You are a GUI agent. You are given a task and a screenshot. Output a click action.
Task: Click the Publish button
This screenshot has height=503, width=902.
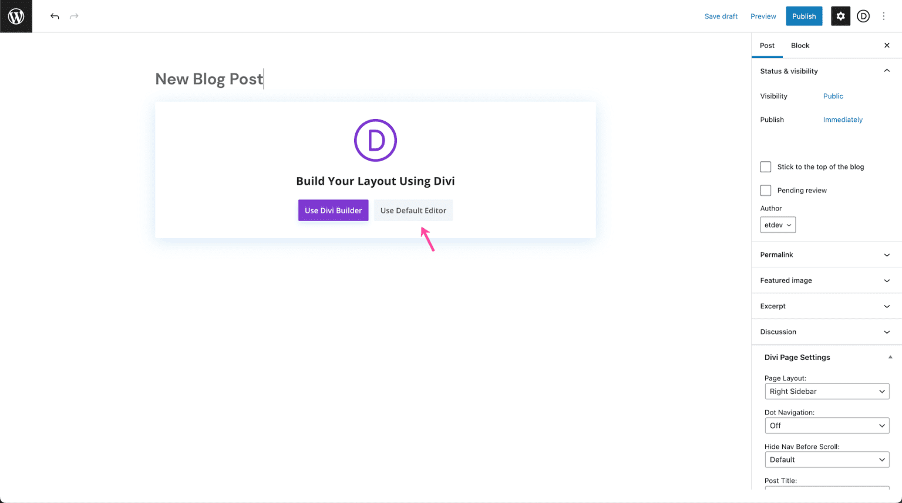pos(804,16)
